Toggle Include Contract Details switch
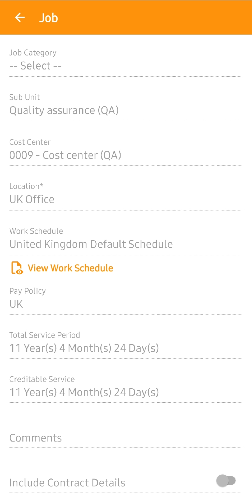The image size is (252, 497). tap(226, 480)
